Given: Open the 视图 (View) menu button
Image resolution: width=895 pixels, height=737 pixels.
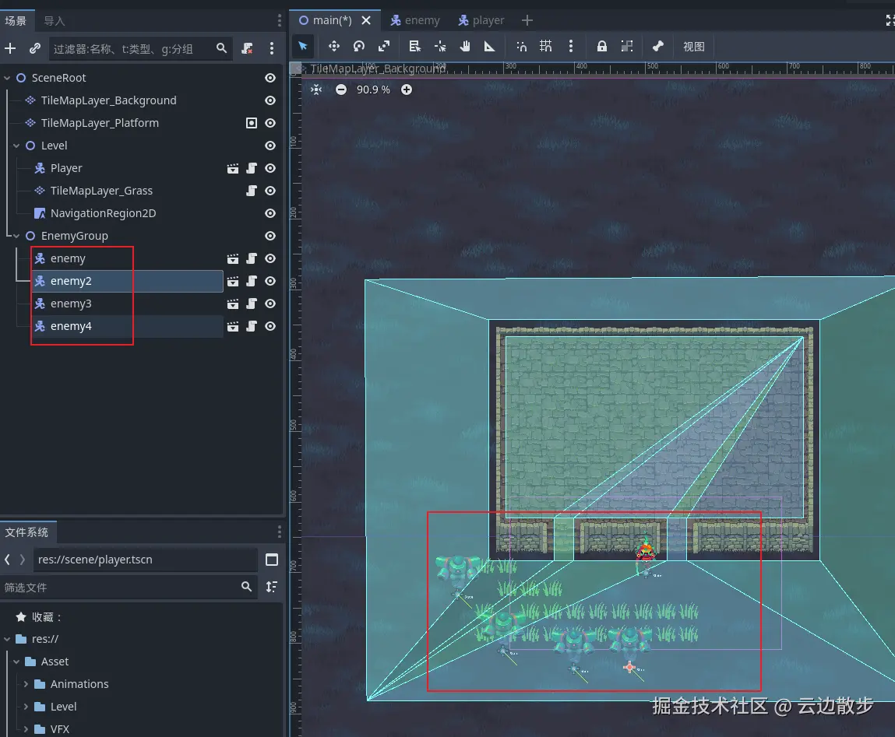Looking at the screenshot, I should click(693, 47).
